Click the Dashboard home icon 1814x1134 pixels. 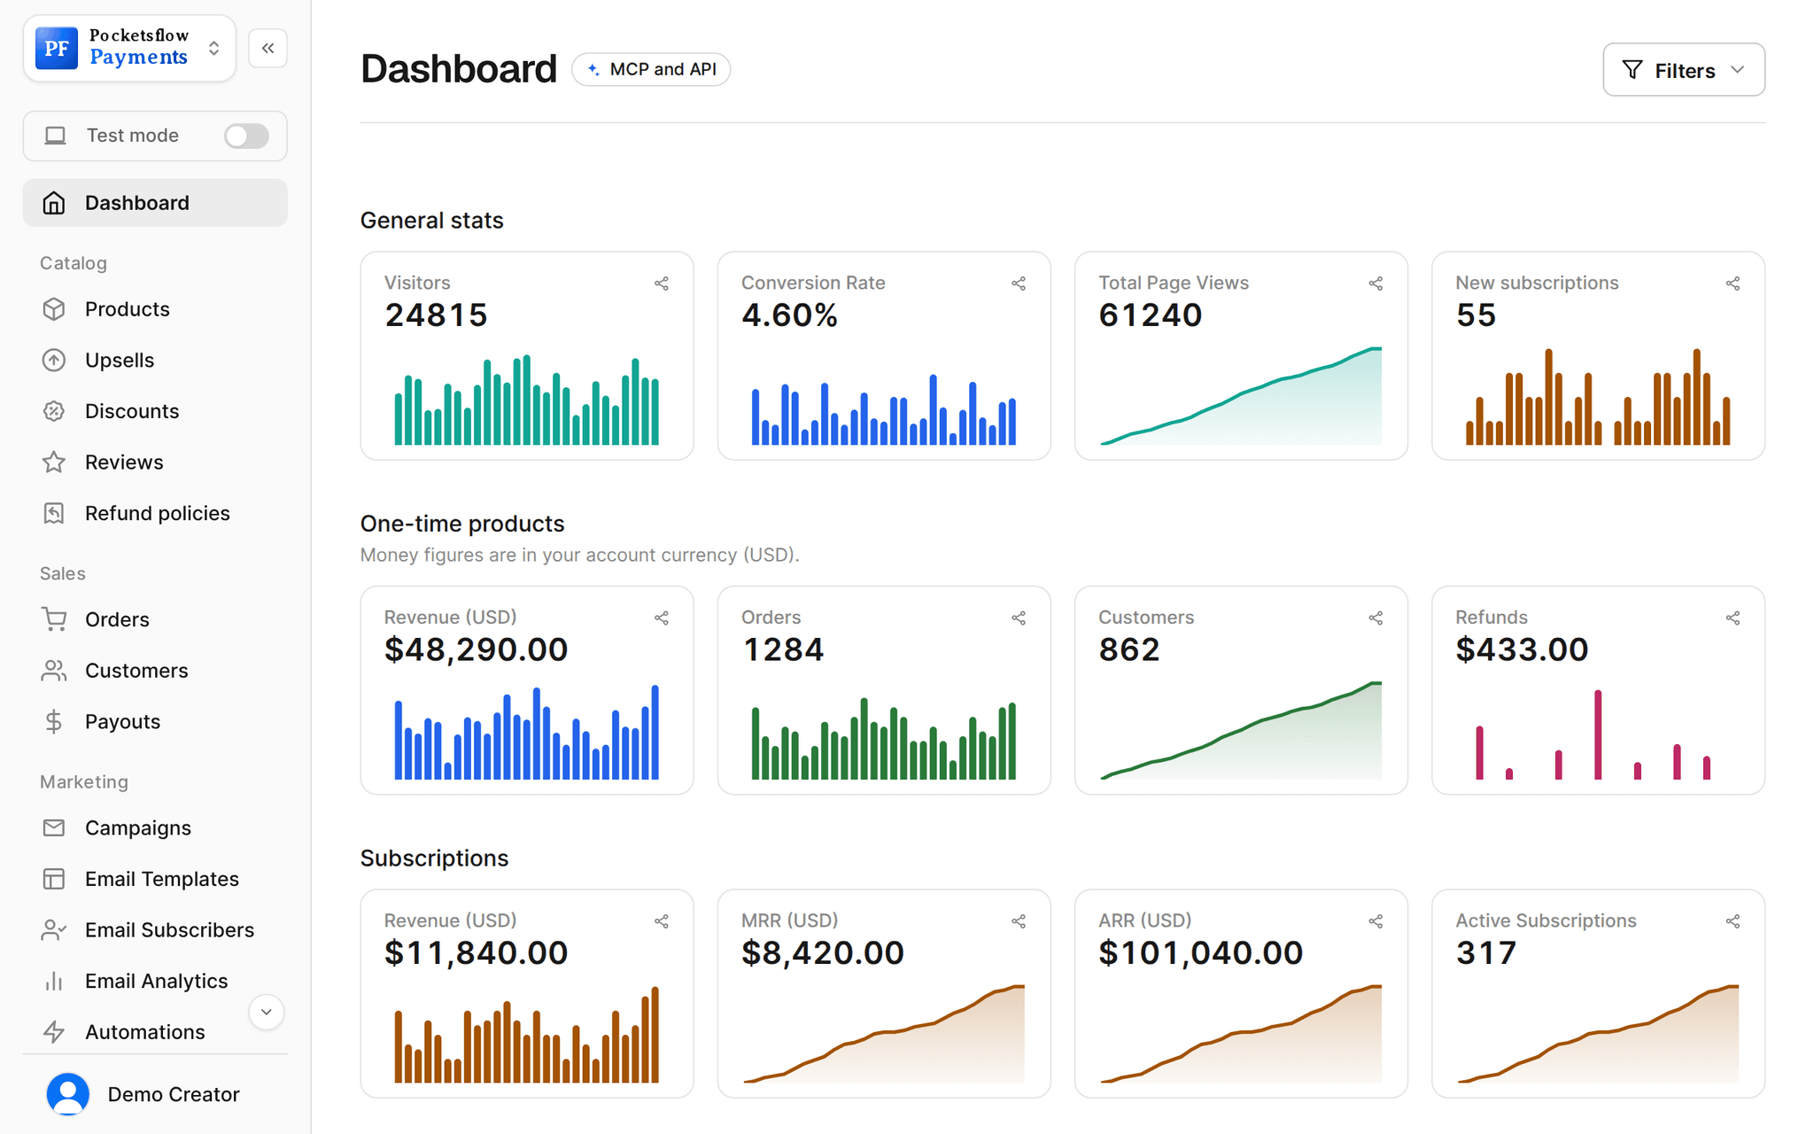[x=54, y=203]
